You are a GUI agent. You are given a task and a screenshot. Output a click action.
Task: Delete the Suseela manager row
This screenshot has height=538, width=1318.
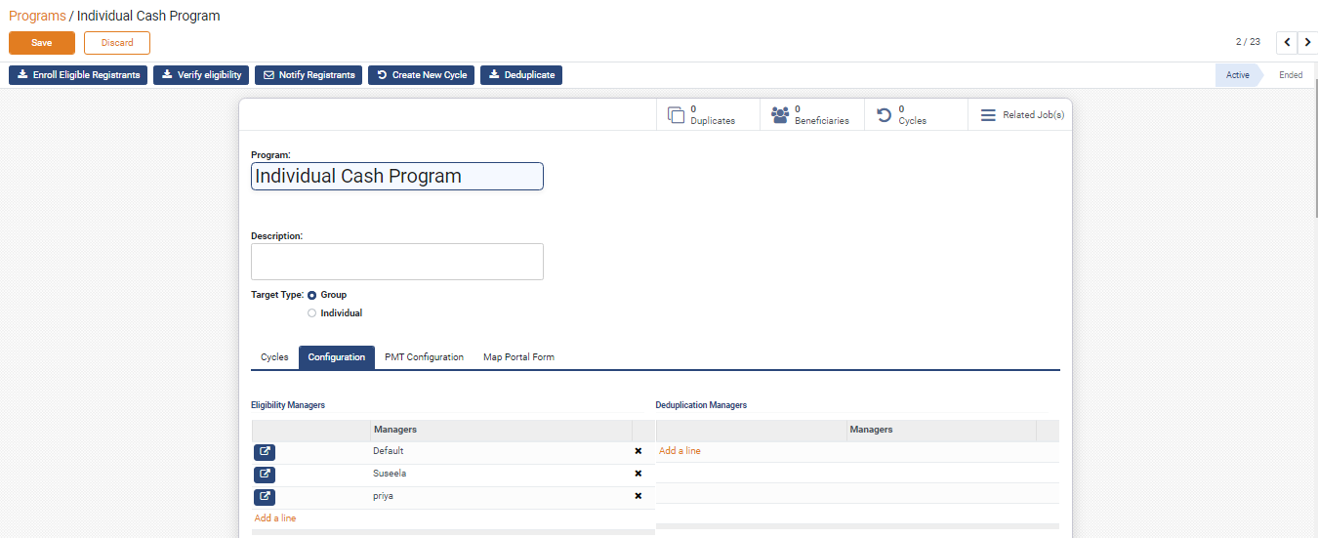[x=638, y=474]
